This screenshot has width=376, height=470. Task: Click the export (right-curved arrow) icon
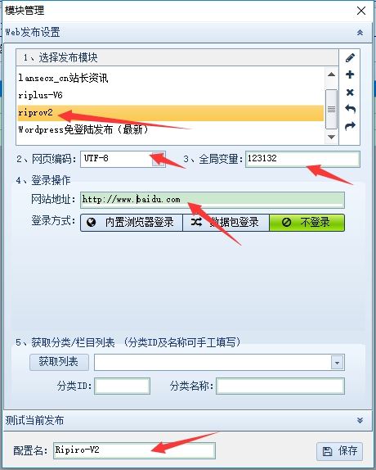tap(350, 126)
